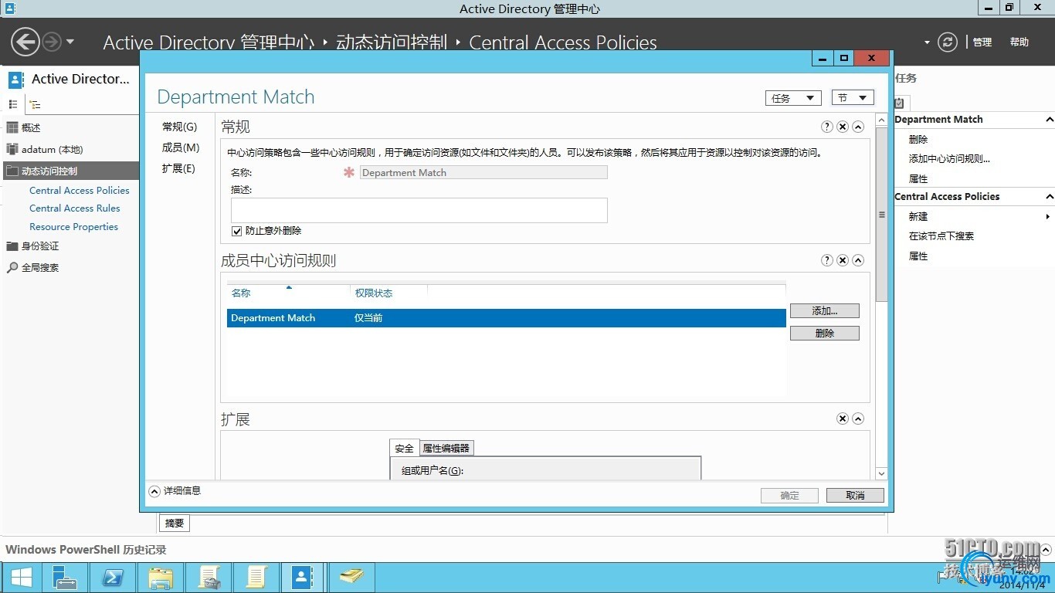The width and height of the screenshot is (1055, 593).
Task: Collapse the 常规 section
Action: pos(858,127)
